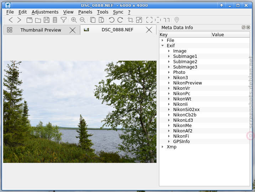This screenshot has height=192, width=255.
Task: Expand the Nikon3 node
Action: pos(169,78)
